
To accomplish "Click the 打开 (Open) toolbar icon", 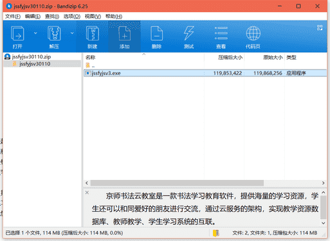I will (x=17, y=37).
